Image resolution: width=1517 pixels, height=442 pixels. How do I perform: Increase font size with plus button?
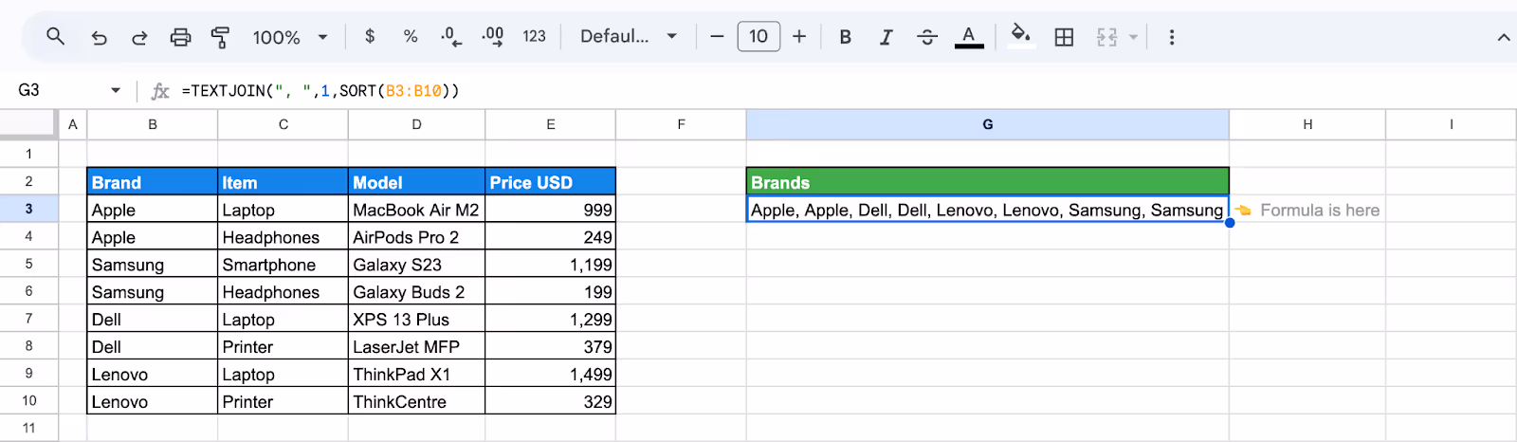click(799, 36)
